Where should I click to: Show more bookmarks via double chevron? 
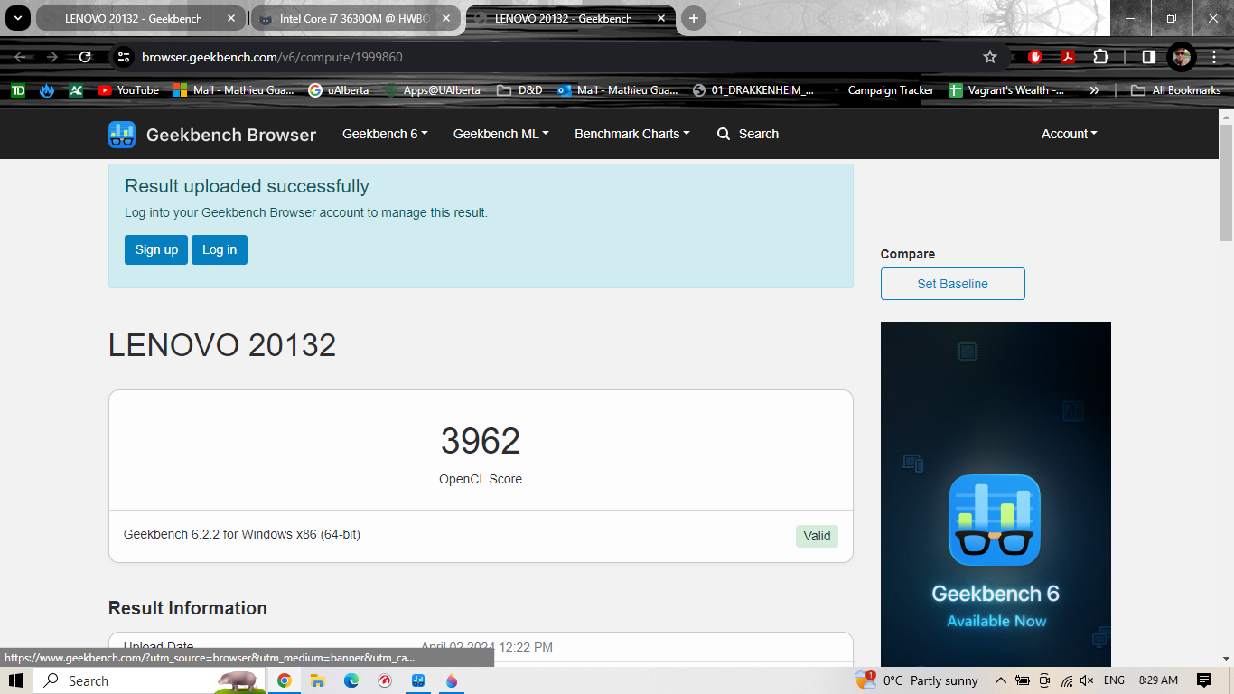(x=1095, y=90)
